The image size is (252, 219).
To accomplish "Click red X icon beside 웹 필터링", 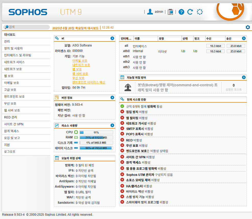I will pos(122,118).
